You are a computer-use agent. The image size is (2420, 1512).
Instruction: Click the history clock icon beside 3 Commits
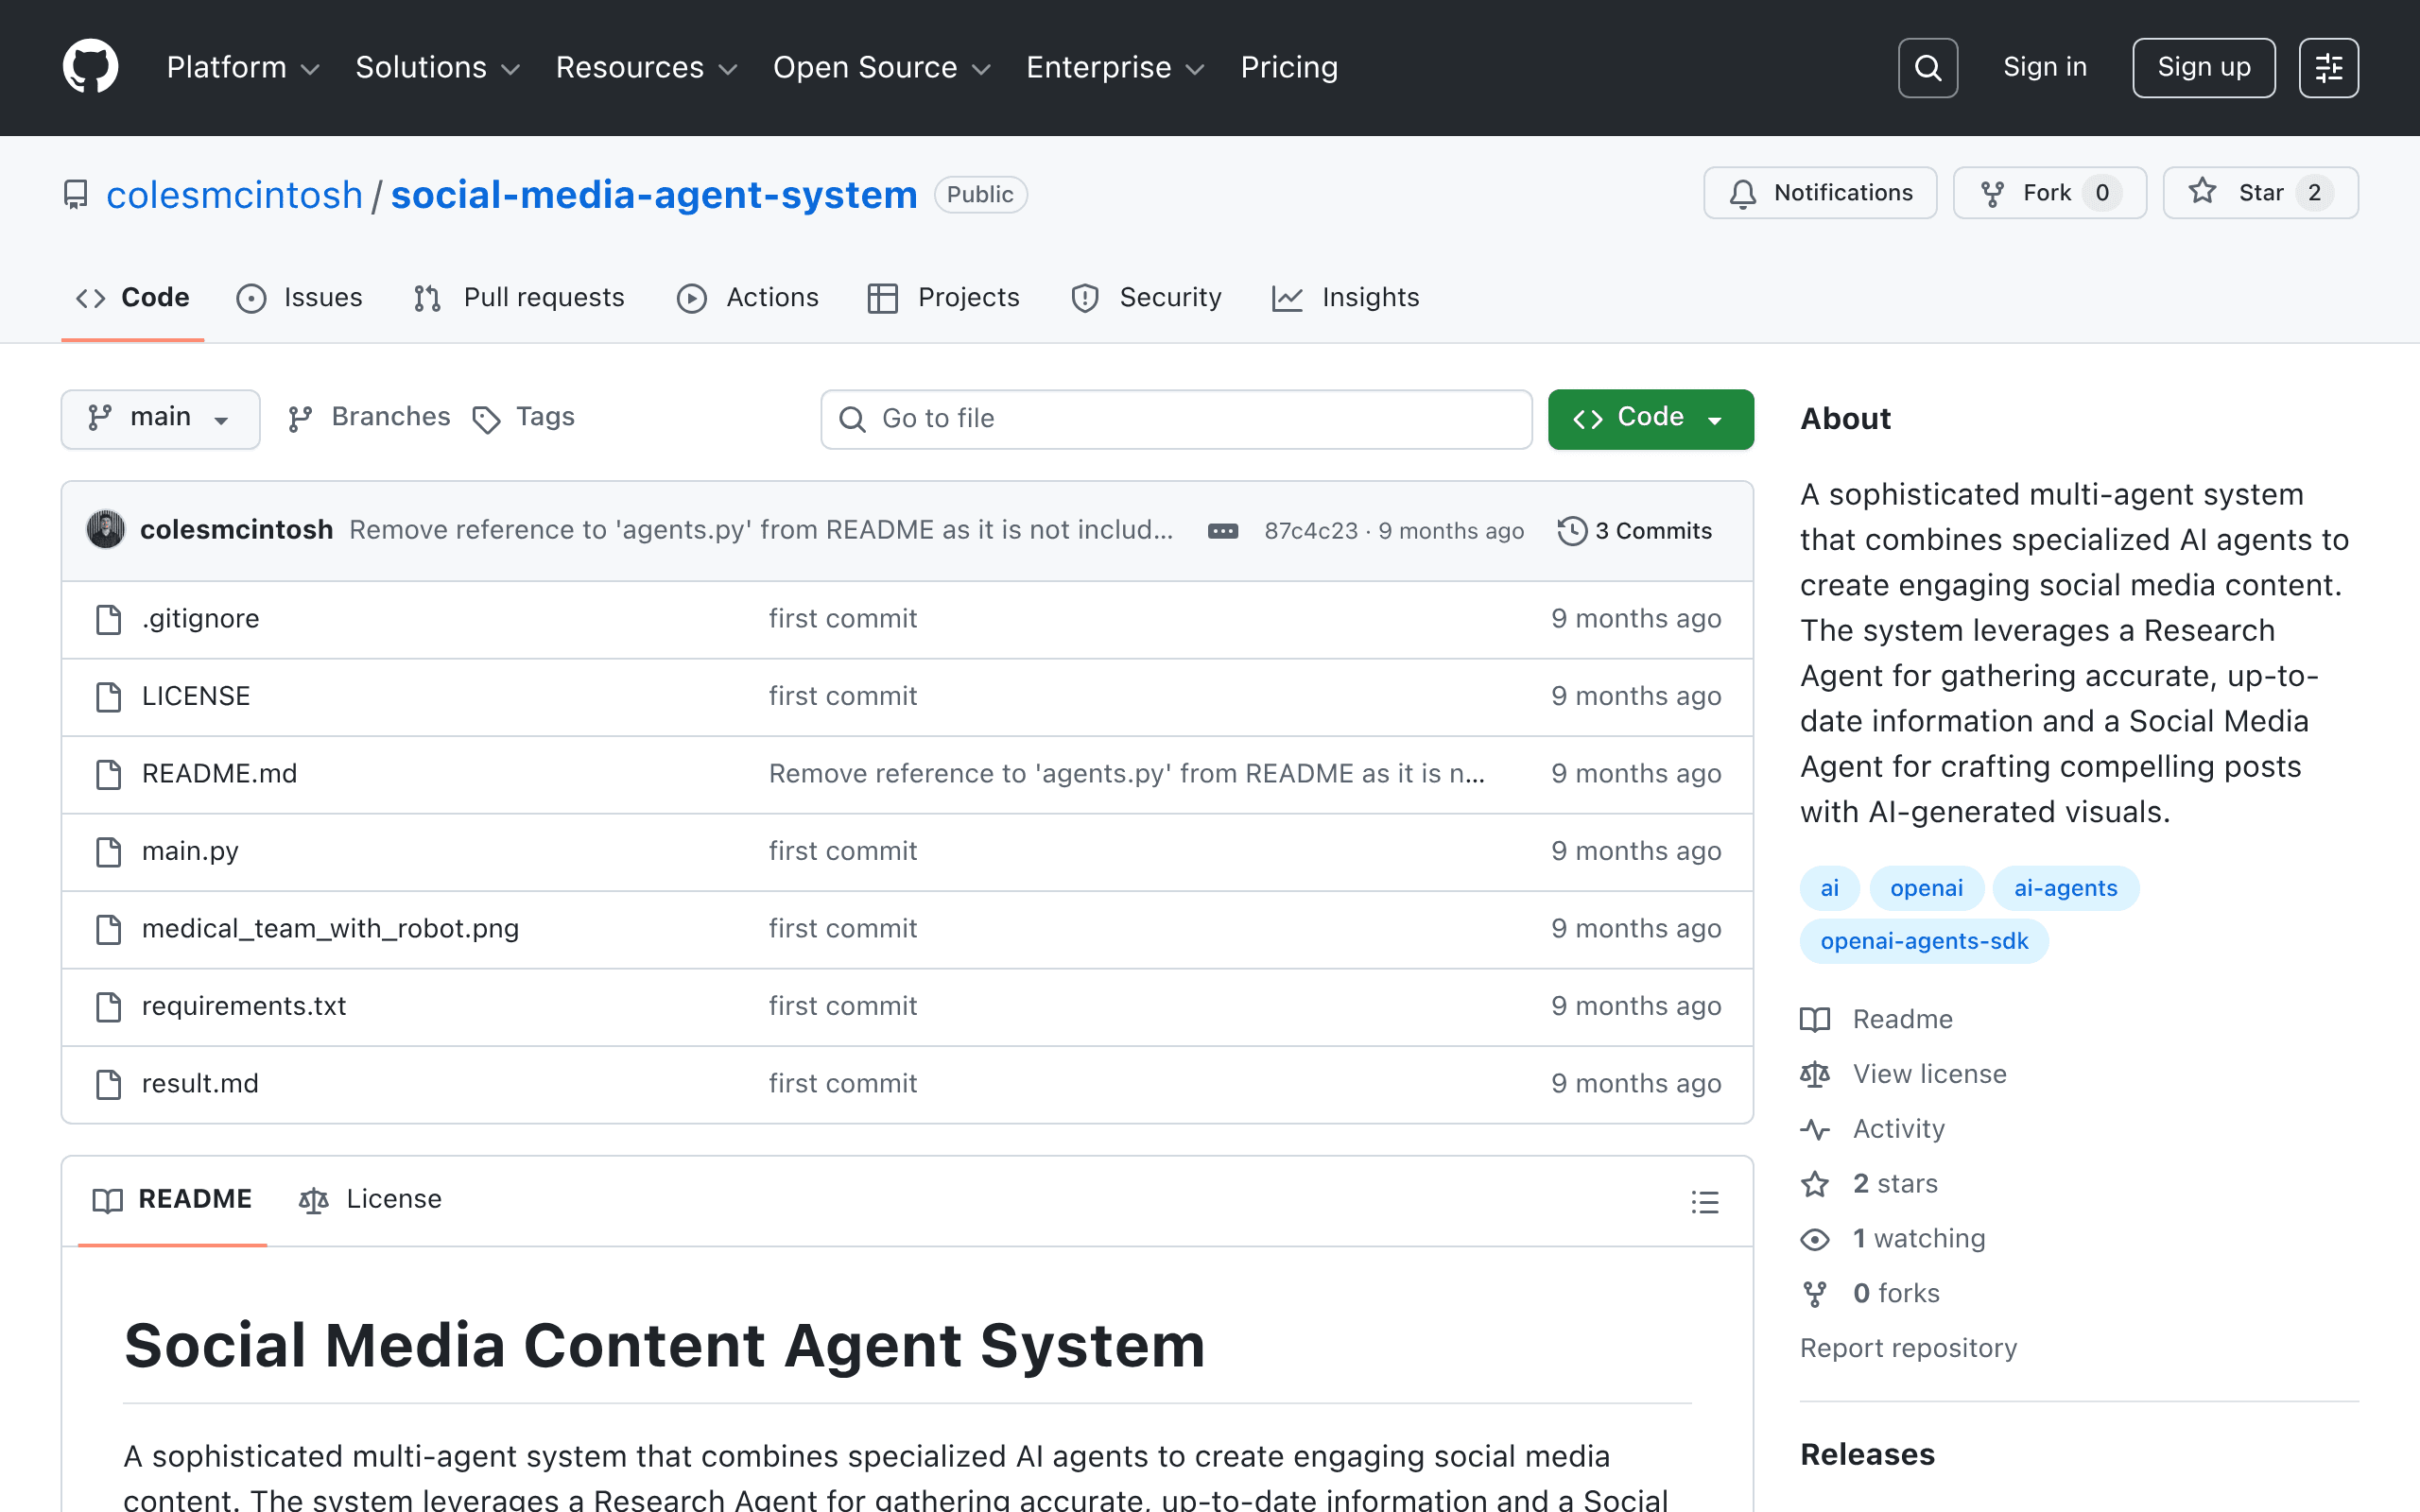[1572, 531]
